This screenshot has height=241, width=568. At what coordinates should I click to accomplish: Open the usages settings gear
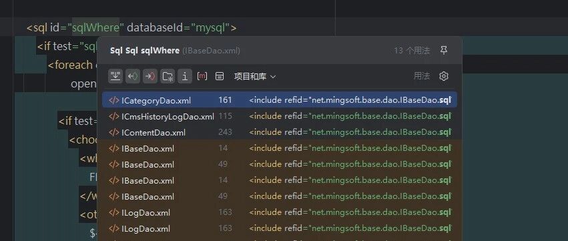pyautogui.click(x=444, y=76)
